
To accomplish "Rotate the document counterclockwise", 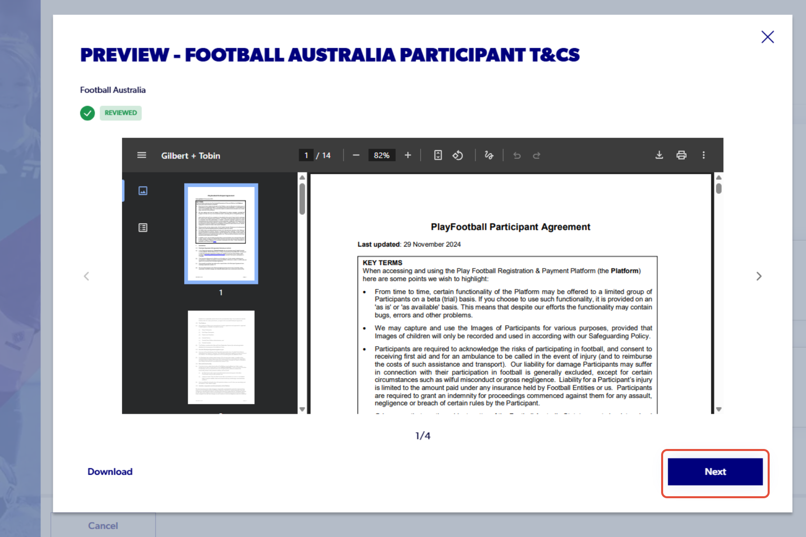I will 458,155.
